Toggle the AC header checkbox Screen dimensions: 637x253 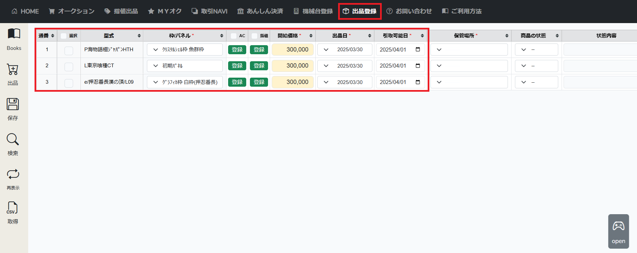coord(234,36)
